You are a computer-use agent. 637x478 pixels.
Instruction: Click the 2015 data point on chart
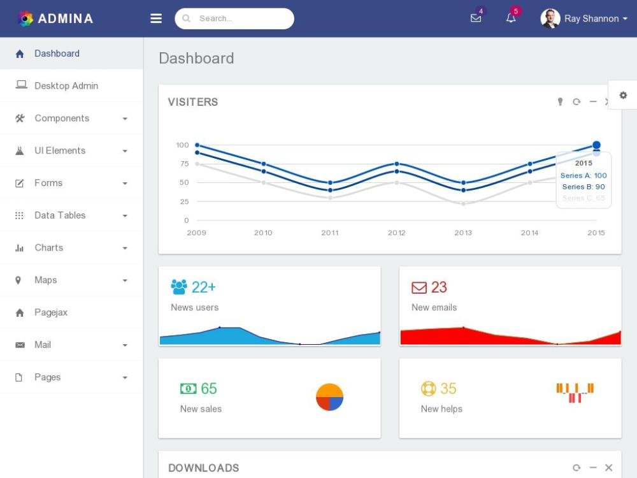tap(596, 145)
